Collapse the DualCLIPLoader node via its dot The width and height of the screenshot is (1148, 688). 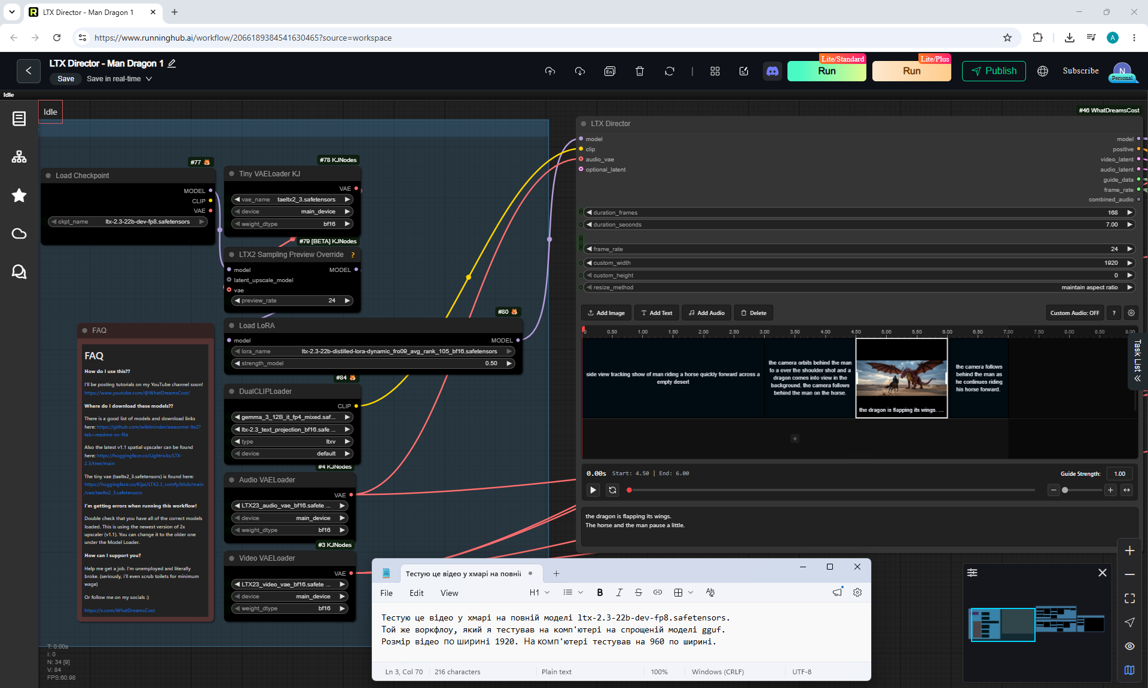[231, 392]
